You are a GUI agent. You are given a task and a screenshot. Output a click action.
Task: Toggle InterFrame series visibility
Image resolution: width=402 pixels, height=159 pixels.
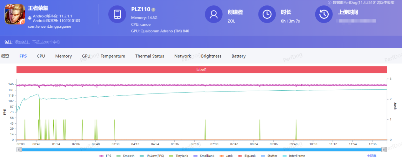click(x=293, y=156)
